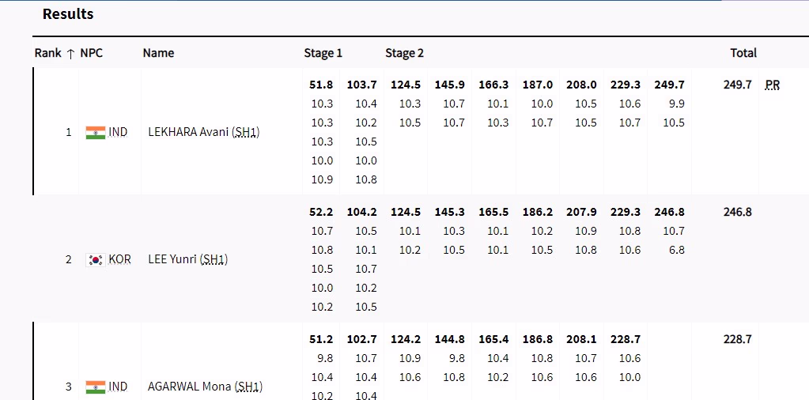Click India flag beside AGARWAL Mona
The width and height of the screenshot is (809, 400).
click(x=95, y=387)
